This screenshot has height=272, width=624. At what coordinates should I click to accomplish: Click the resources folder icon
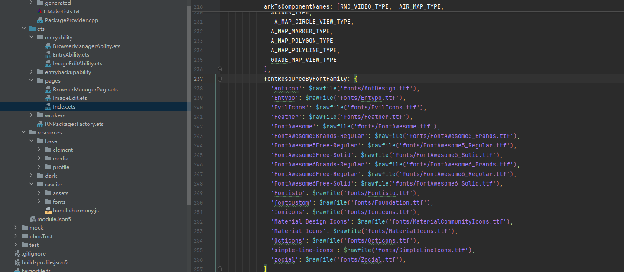(32, 133)
